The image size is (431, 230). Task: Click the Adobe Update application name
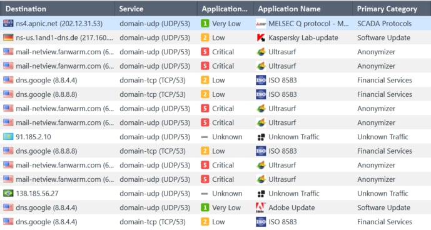tap(292, 207)
